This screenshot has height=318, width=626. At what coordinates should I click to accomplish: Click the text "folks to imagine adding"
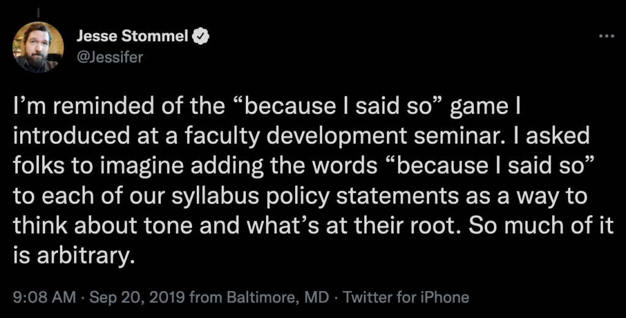coord(138,166)
